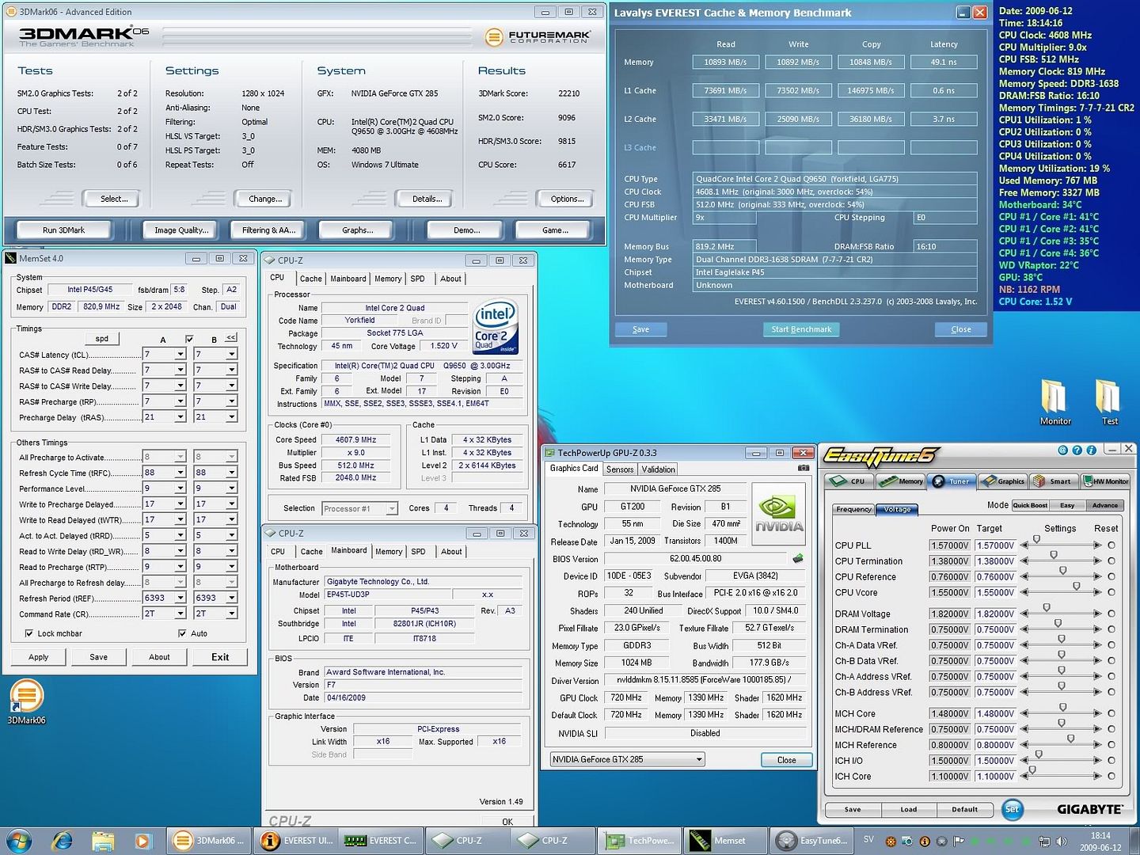
Task: Click left arrow of CPU PLL slider
Action: [x=1024, y=545]
